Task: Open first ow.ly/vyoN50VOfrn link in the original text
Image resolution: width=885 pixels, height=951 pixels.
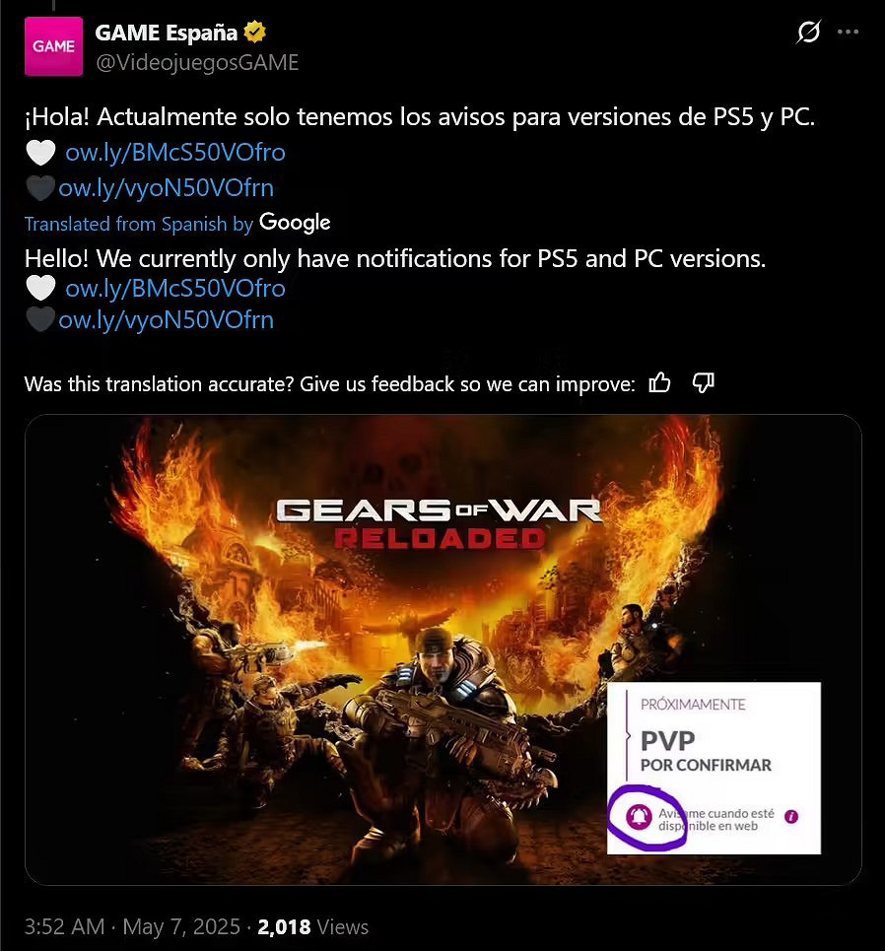Action: click(166, 188)
